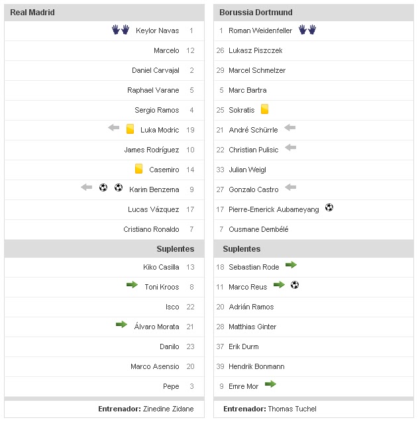The image size is (418, 422).
Task: Click green sub-in arrow beside Toni Kroos
Action: coord(132,286)
